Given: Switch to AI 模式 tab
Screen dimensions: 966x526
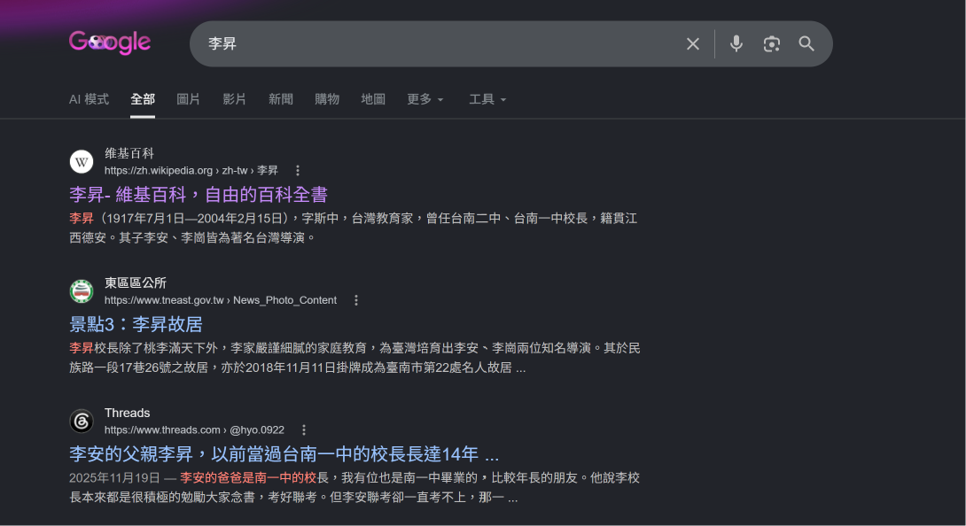Looking at the screenshot, I should click(89, 99).
